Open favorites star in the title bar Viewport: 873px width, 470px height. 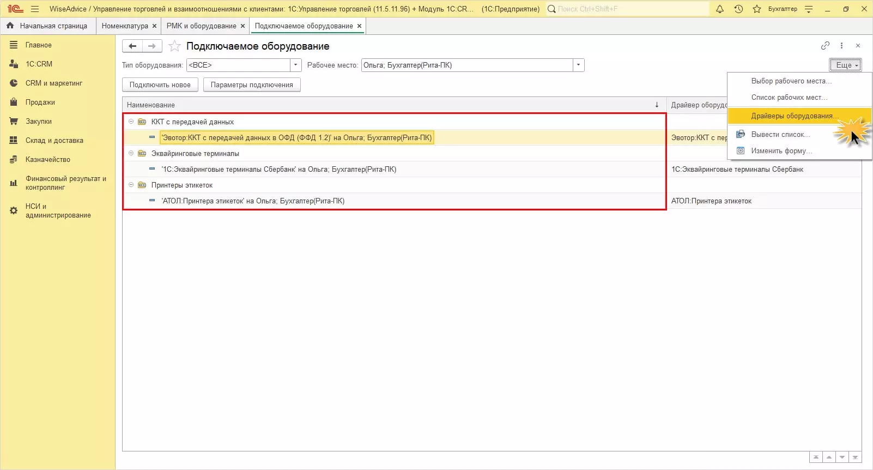[757, 9]
